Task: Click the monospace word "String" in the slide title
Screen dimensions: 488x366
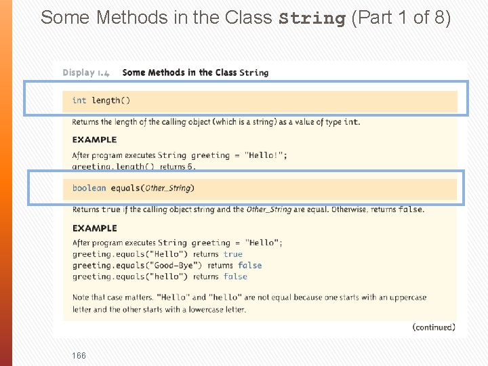Action: click(312, 18)
